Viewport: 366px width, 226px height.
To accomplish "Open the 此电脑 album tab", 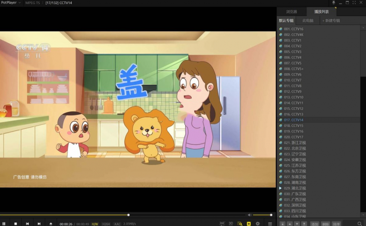I will [308, 21].
